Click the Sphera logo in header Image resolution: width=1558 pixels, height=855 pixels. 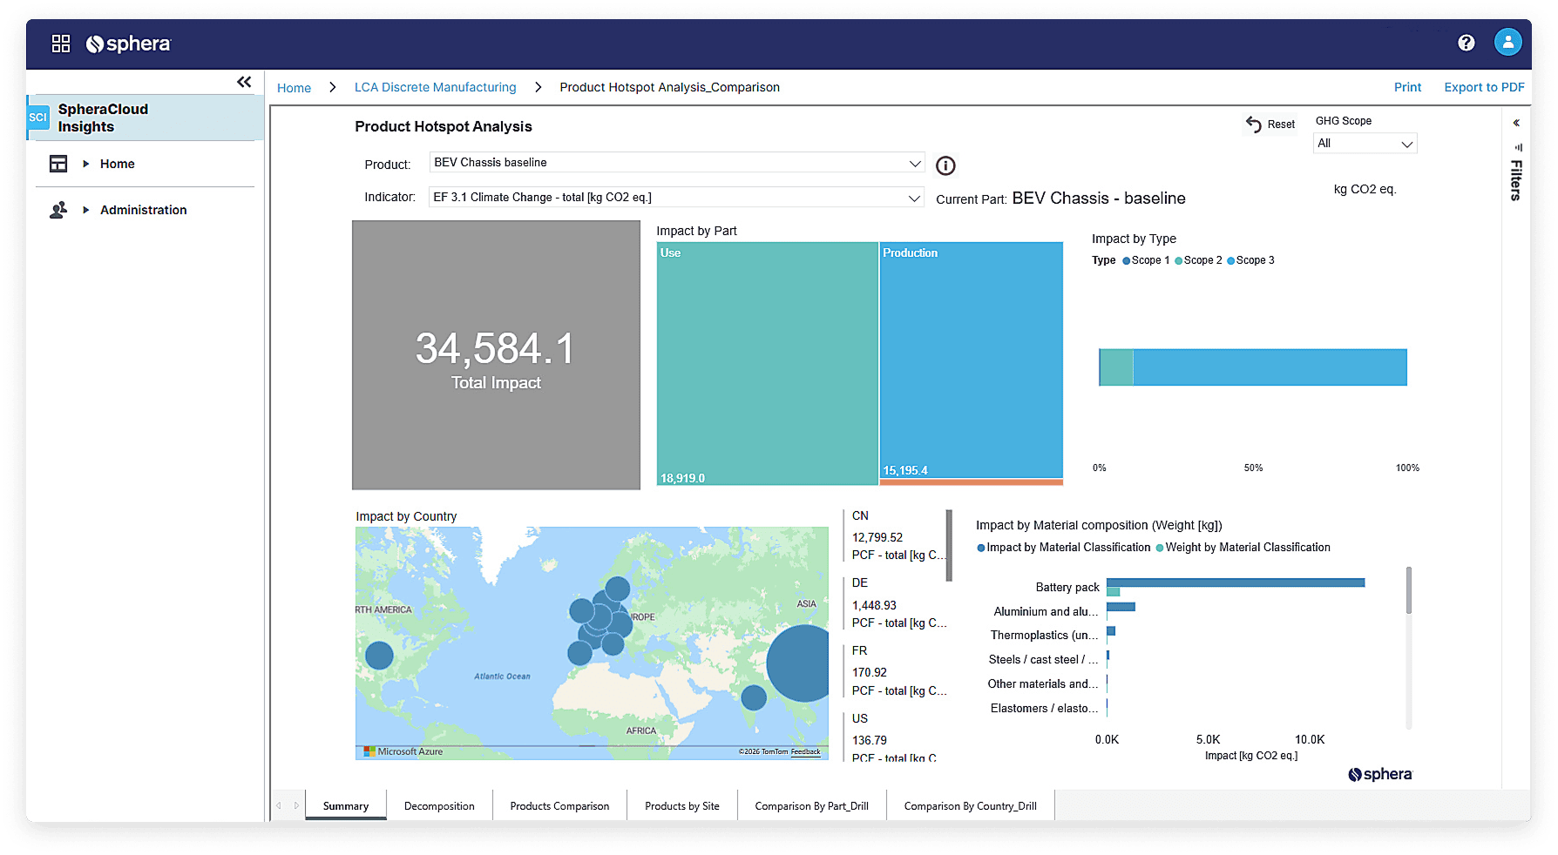pos(129,44)
